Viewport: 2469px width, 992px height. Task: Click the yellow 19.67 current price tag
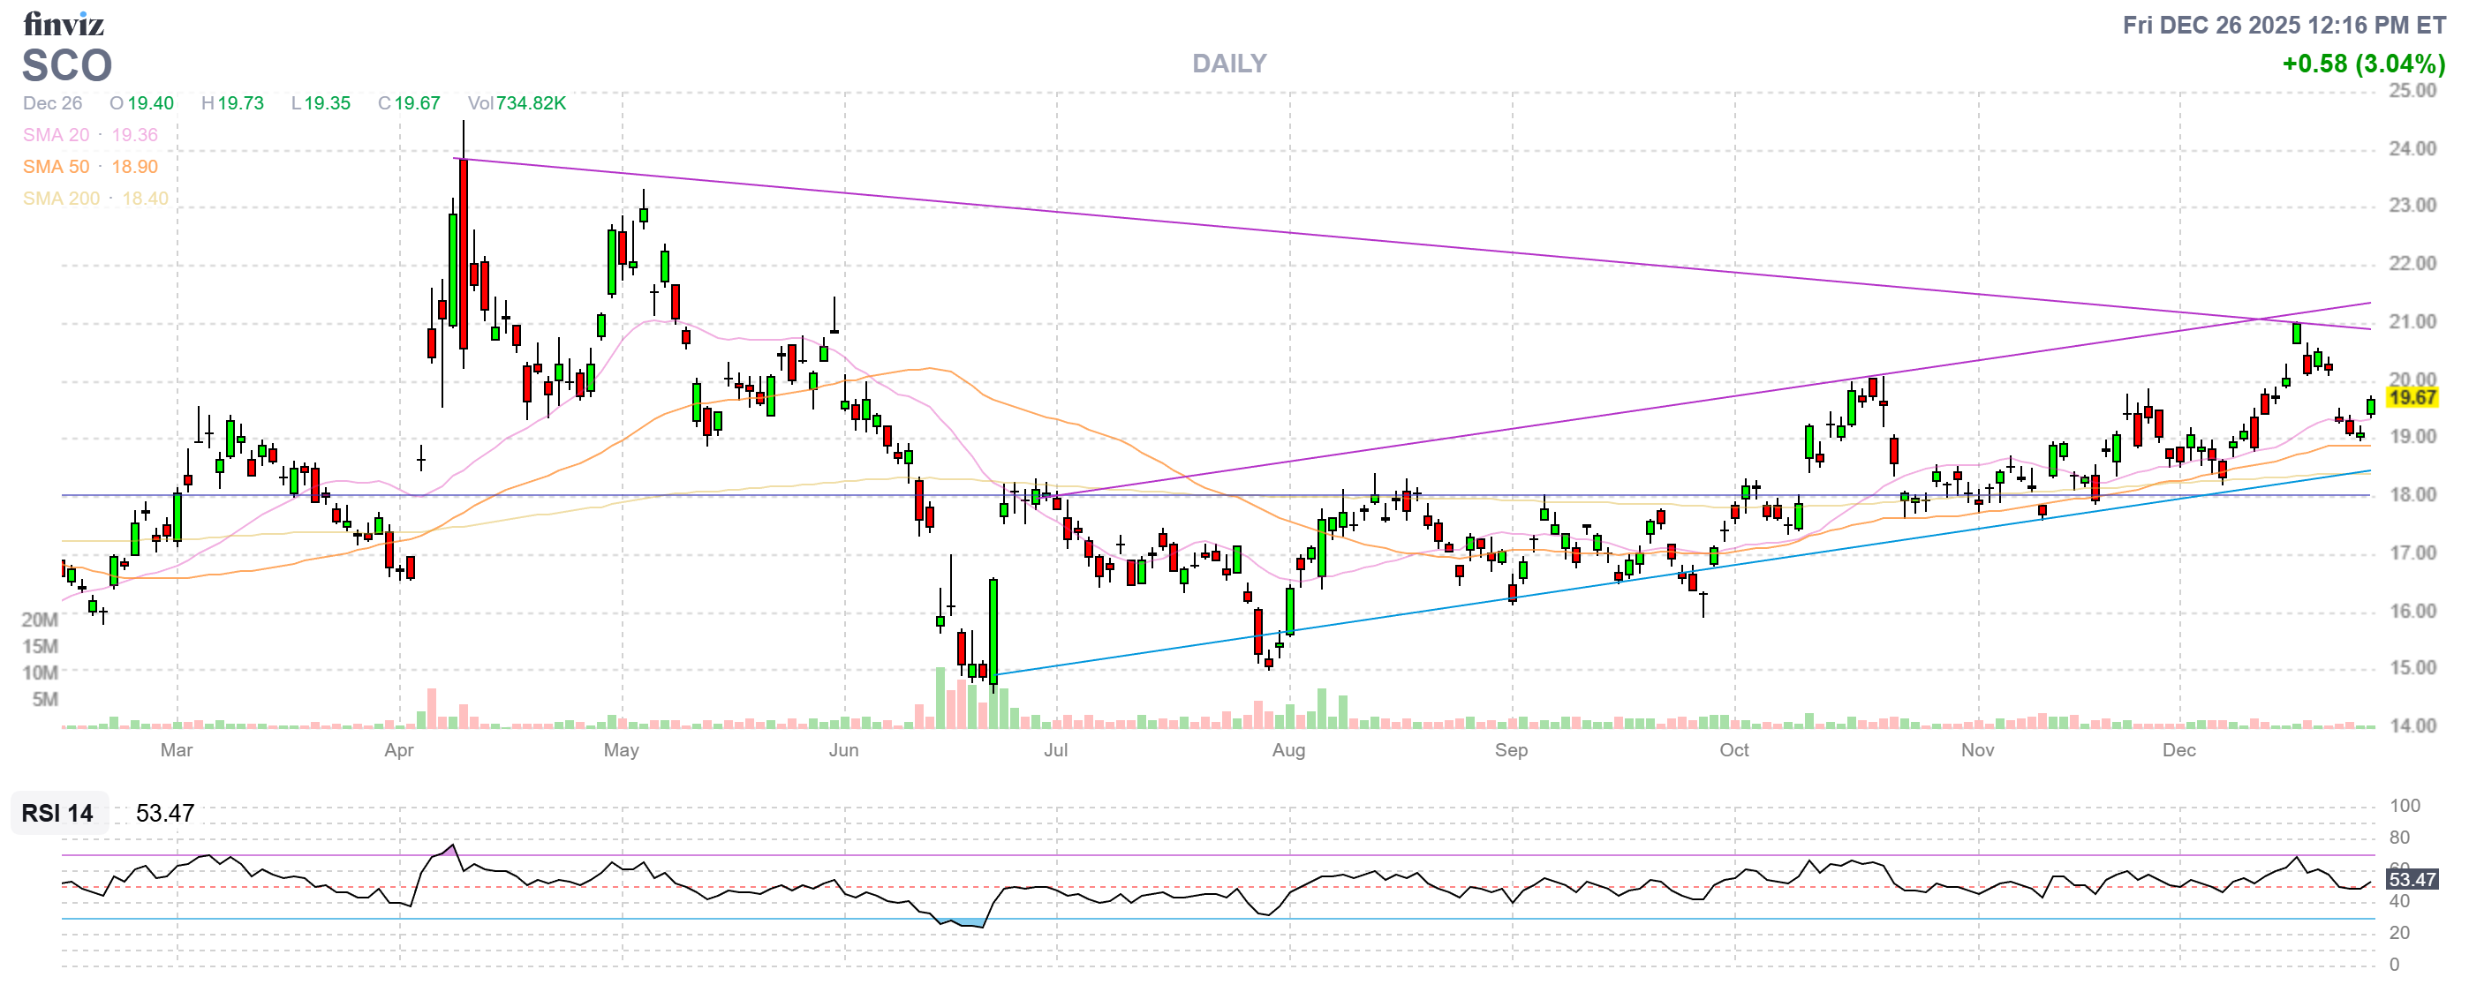point(2412,397)
